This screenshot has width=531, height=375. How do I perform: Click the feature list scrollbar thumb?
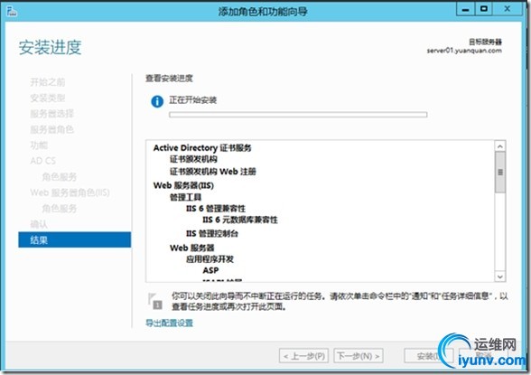coord(500,172)
